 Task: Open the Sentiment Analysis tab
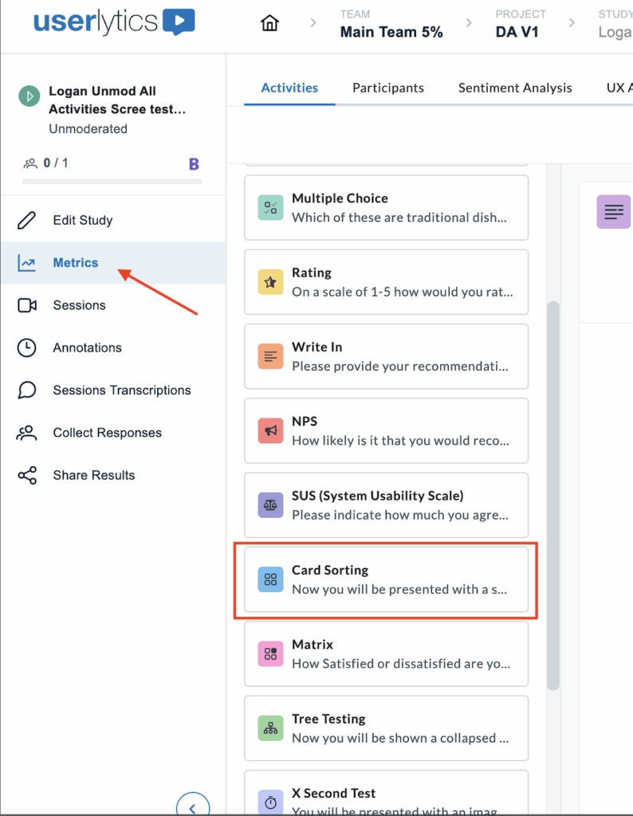pyautogui.click(x=515, y=88)
